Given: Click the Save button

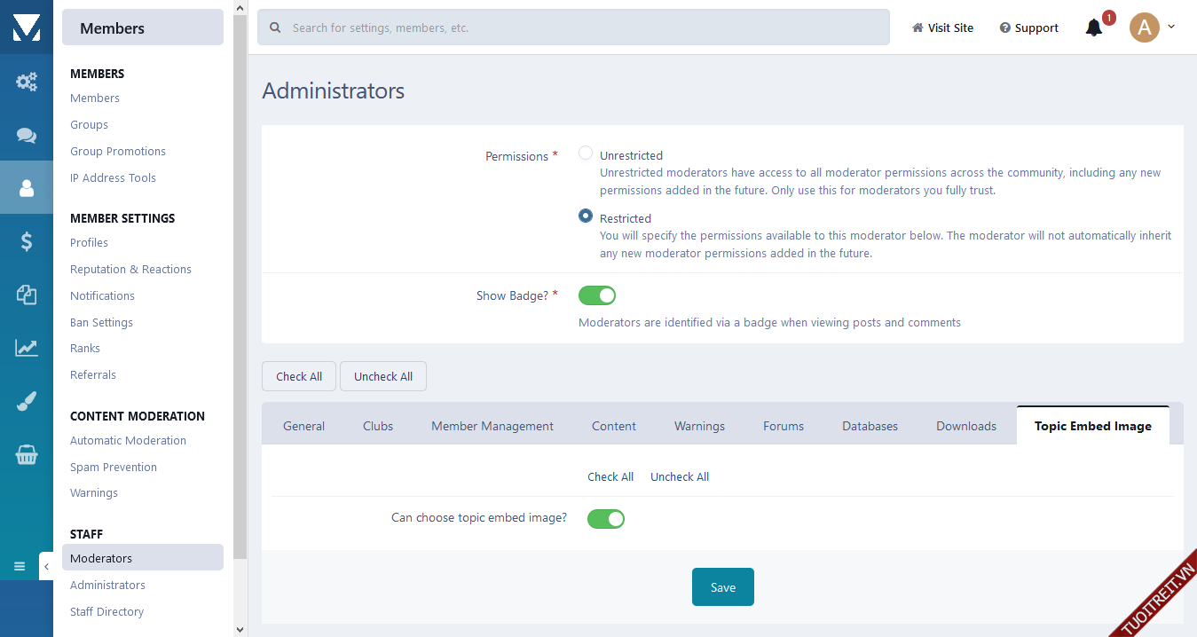Looking at the screenshot, I should [722, 587].
